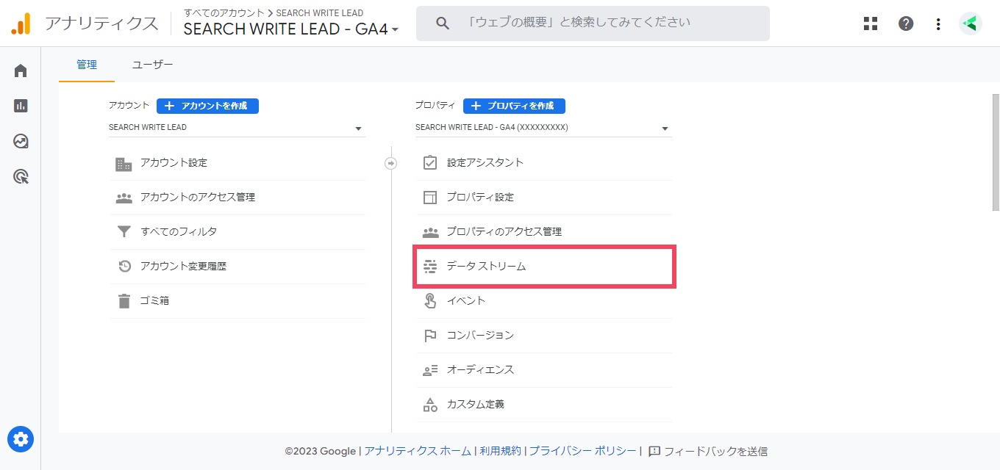Viewport: 1000px width, 470px height.
Task: Switch to the ユーザー tab
Action: [x=153, y=65]
